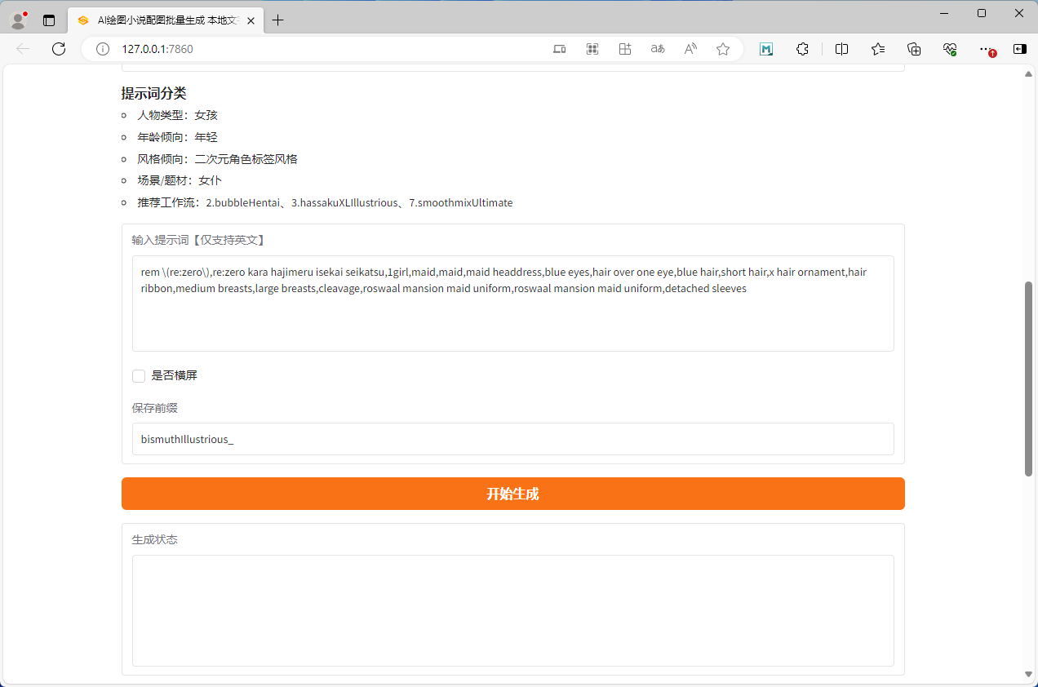Enable the 是否横屏 checkbox
The width and height of the screenshot is (1038, 687).
point(139,376)
